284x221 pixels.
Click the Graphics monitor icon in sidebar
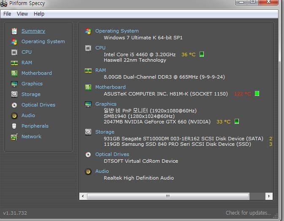14,84
